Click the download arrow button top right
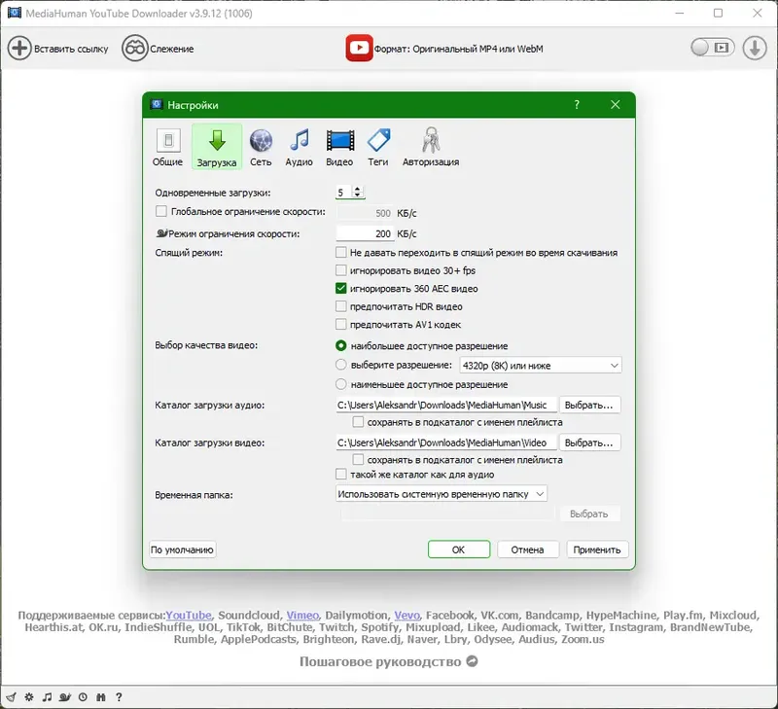This screenshot has width=778, height=709. tap(755, 46)
